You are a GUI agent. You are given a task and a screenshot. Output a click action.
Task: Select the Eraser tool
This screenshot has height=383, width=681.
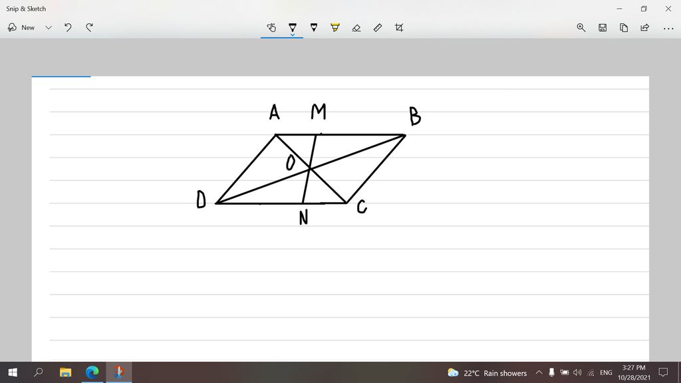356,28
